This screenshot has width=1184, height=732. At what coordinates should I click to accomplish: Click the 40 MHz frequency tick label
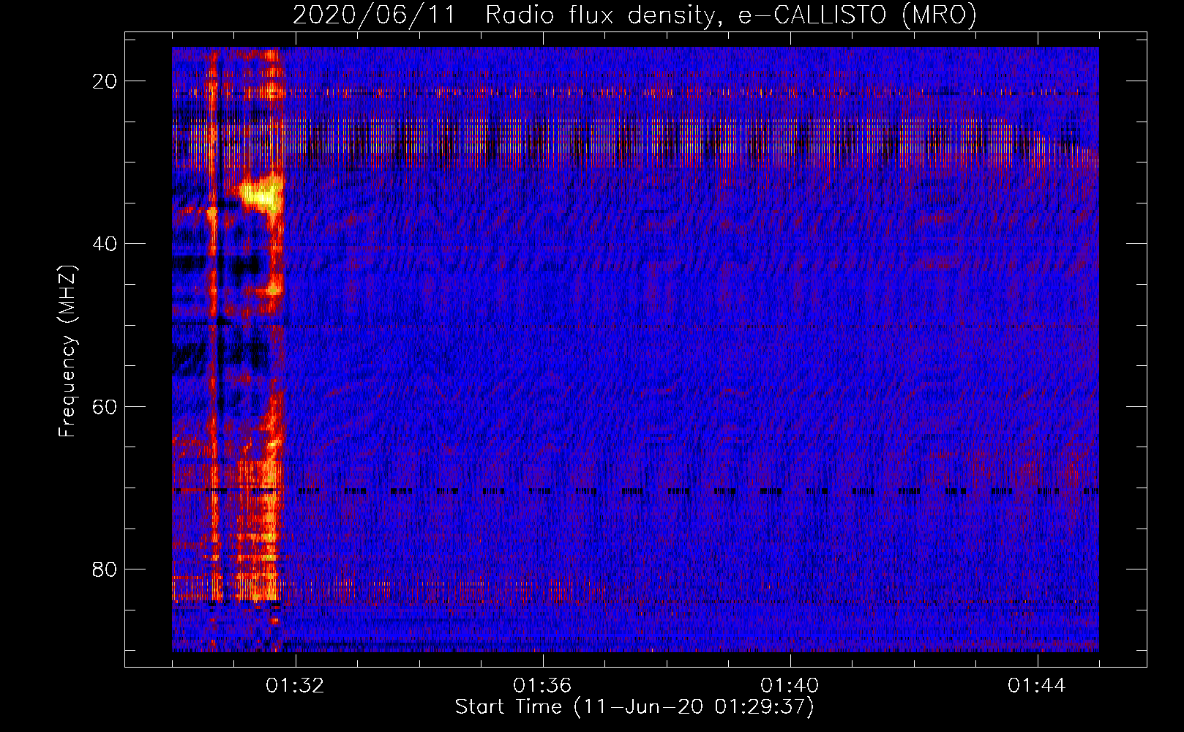105,244
